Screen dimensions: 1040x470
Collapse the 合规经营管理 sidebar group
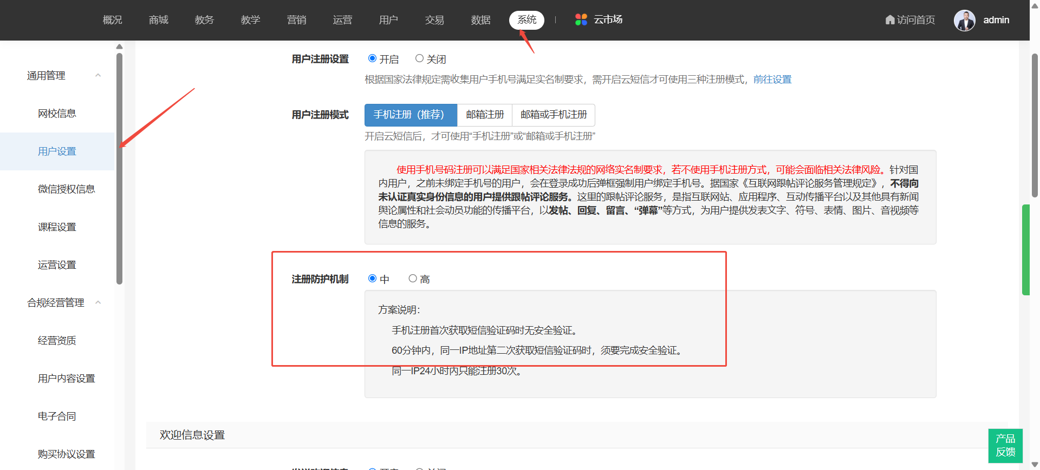pyautogui.click(x=98, y=303)
